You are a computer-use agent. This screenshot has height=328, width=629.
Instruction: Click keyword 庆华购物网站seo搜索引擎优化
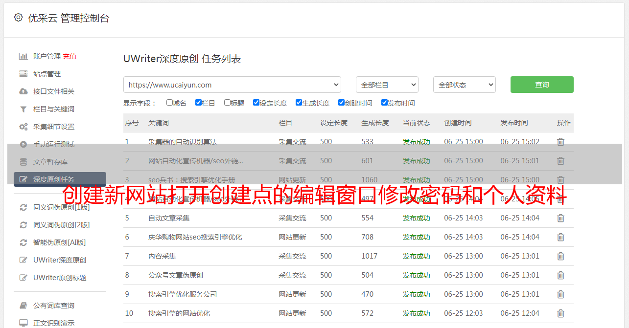[x=195, y=237]
